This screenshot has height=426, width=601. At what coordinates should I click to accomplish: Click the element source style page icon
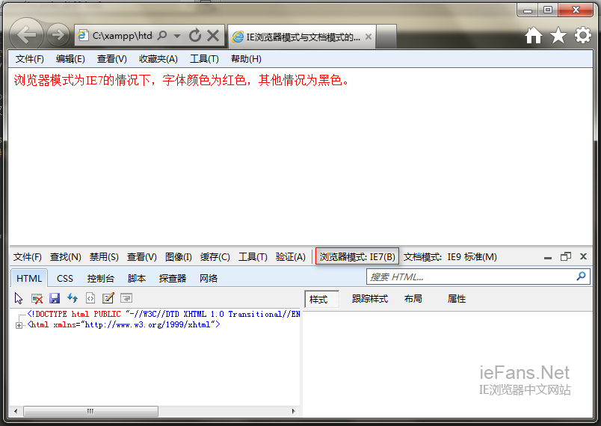pos(90,298)
